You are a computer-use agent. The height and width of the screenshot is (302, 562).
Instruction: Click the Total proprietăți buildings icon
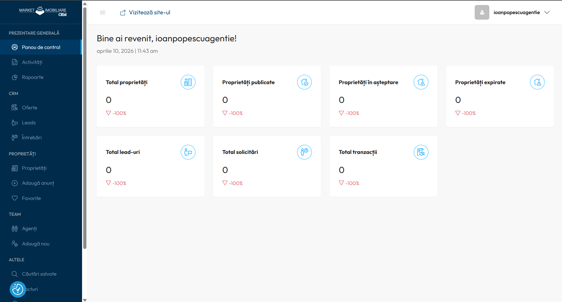click(188, 82)
